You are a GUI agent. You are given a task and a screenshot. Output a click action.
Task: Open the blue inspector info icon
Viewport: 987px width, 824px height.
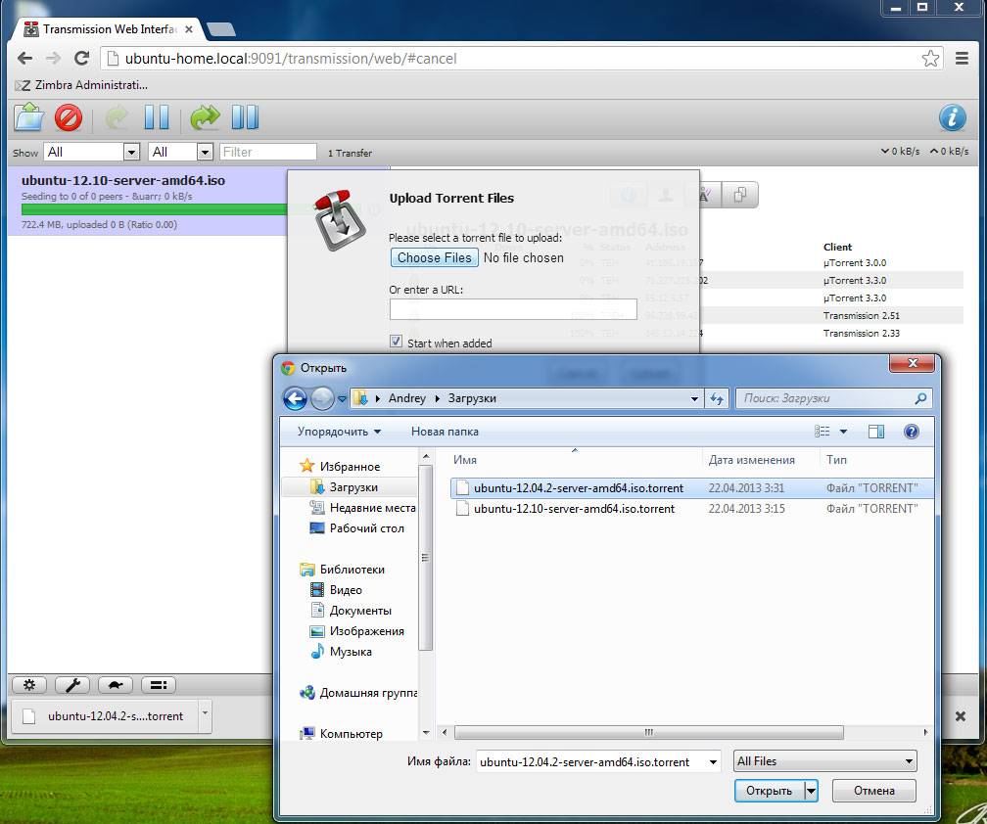click(952, 117)
